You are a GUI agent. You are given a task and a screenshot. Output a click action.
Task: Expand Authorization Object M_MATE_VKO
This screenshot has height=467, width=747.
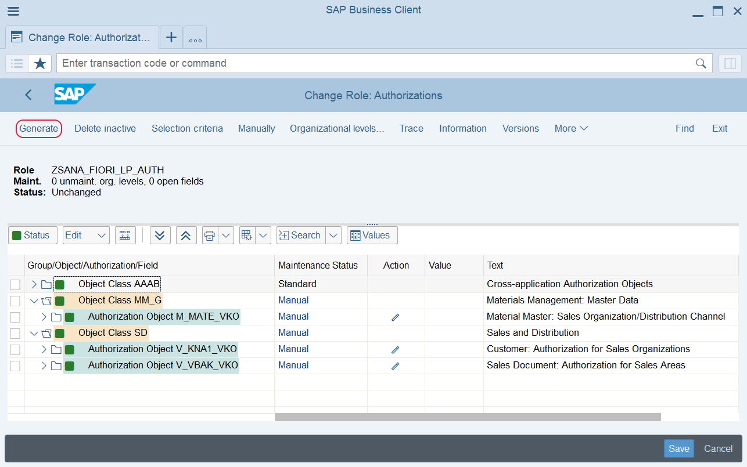44,317
